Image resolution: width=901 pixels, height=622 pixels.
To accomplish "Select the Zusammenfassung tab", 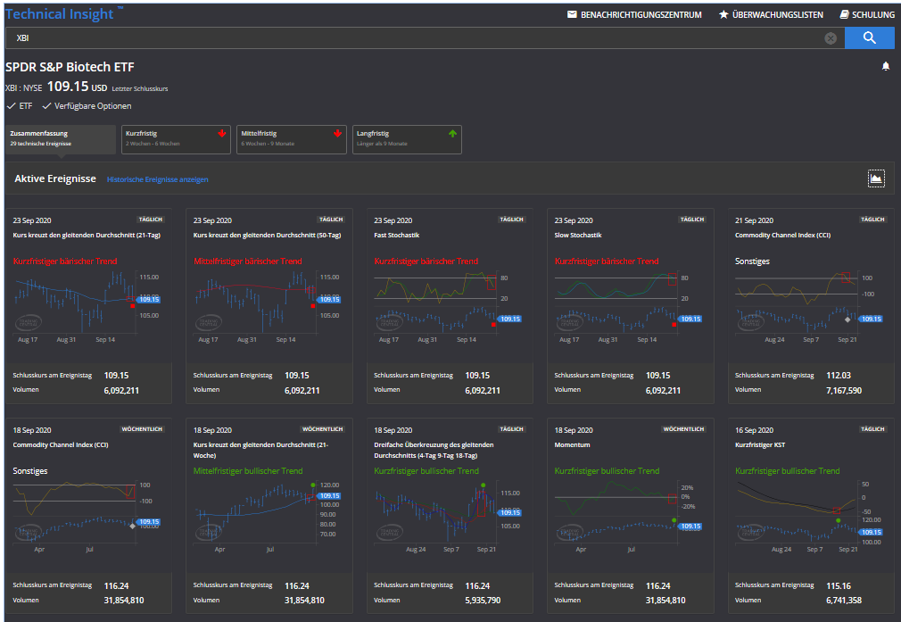I will click(61, 139).
